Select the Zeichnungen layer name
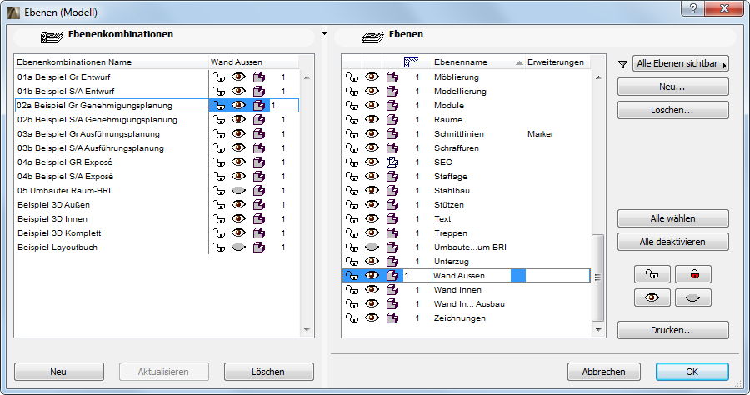 (x=460, y=318)
